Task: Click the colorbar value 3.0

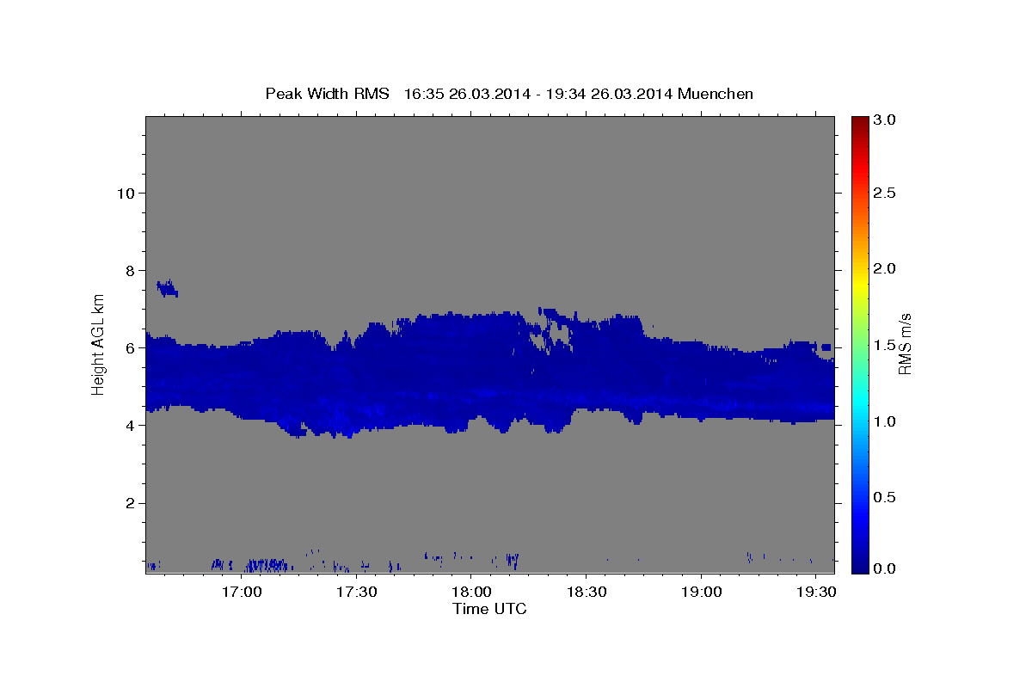Action: coord(885,120)
